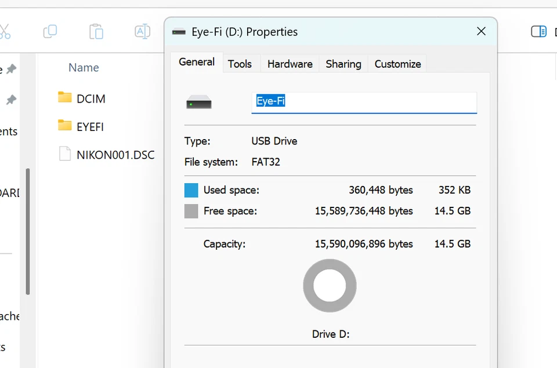
Task: Click the Eye-Fi drive name field
Action: point(364,102)
